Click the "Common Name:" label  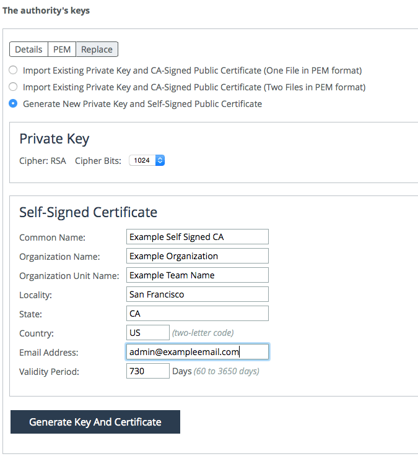click(x=52, y=238)
